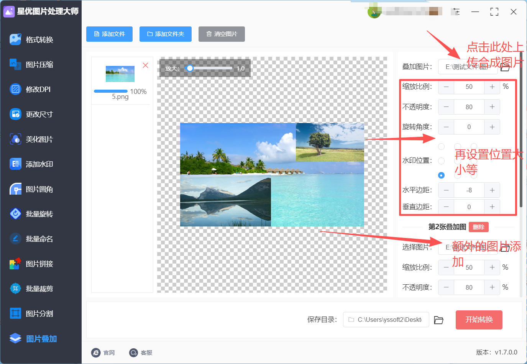The image size is (527, 364).
Task: Click the 5.png file name
Action: click(120, 97)
